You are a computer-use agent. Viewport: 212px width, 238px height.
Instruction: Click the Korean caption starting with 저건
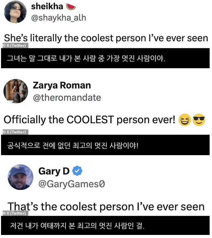pos(76,226)
